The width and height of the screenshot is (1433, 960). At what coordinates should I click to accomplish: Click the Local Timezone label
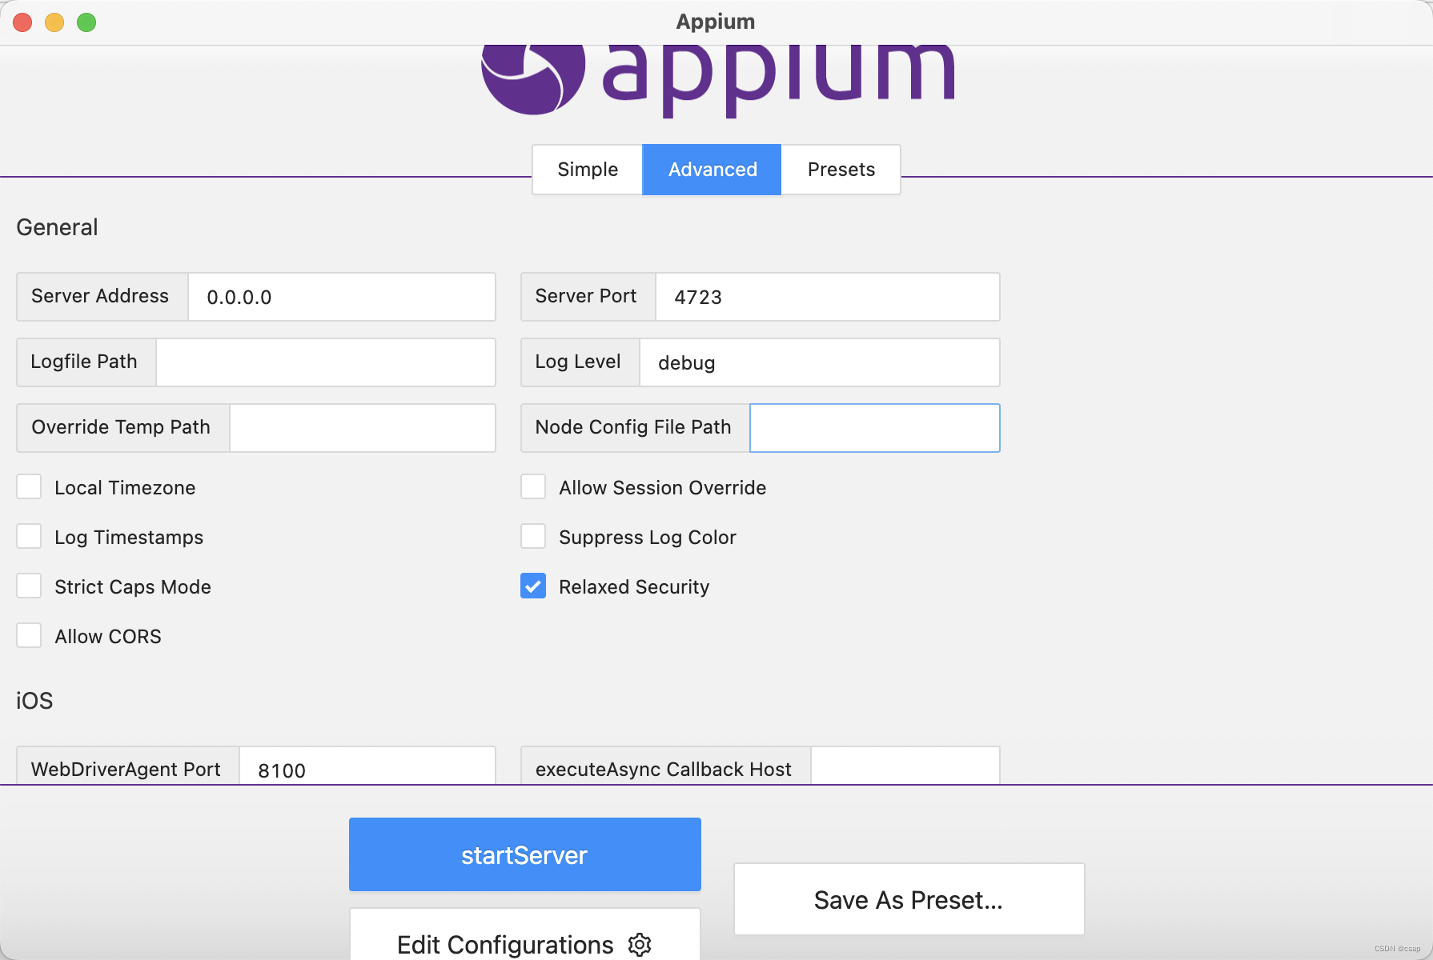click(125, 488)
